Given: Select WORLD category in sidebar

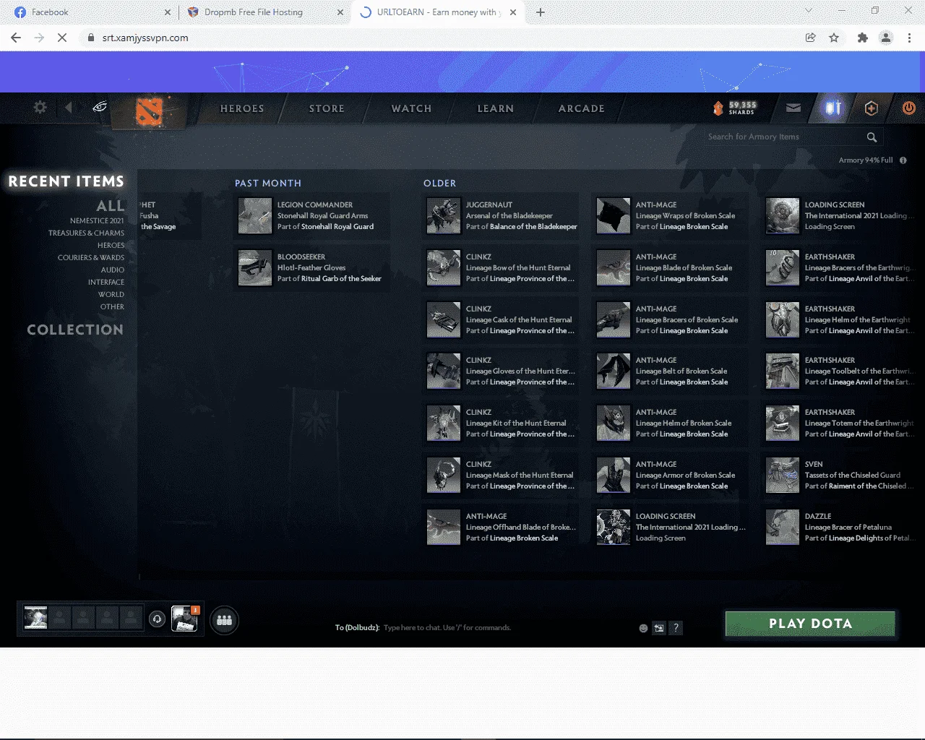Looking at the screenshot, I should tap(111, 295).
